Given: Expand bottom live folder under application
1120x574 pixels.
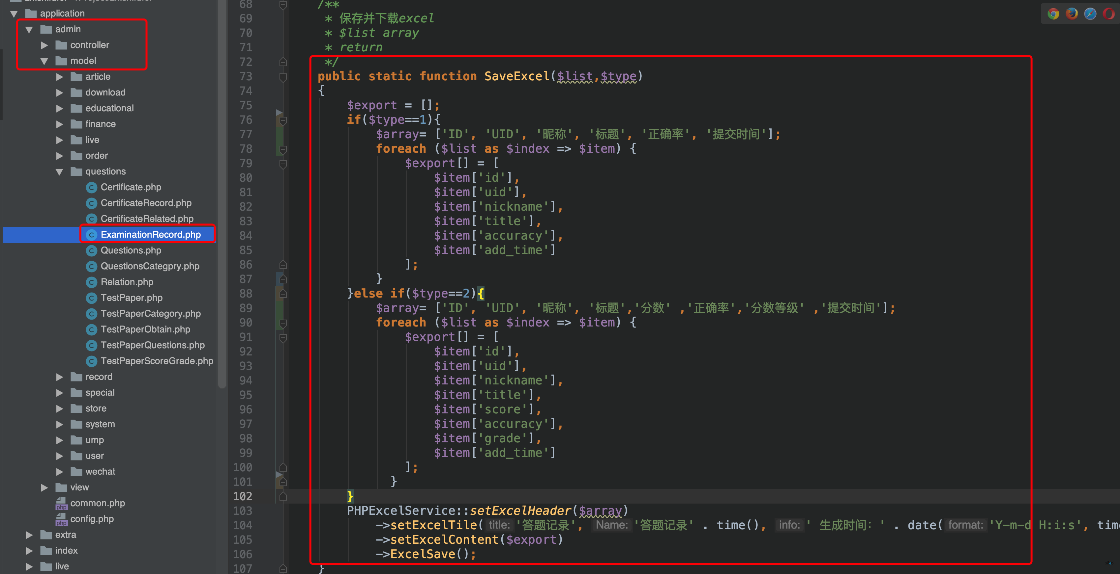Looking at the screenshot, I should tap(29, 567).
